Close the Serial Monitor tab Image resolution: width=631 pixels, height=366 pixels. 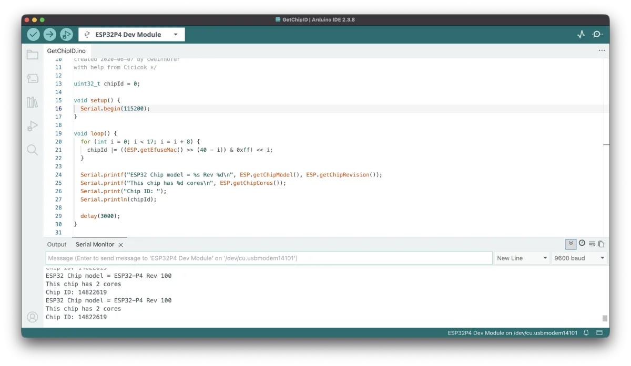(x=121, y=245)
